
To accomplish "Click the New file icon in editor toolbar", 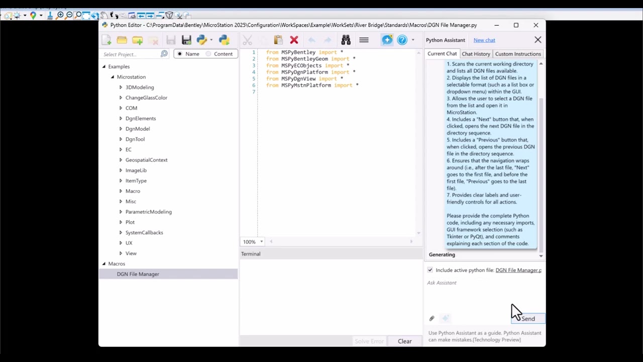I will point(106,40).
